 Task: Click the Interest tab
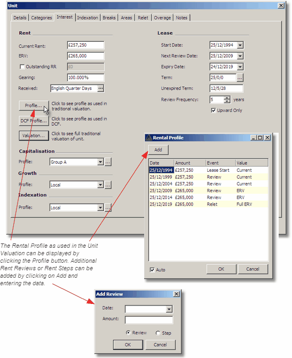pos(65,17)
